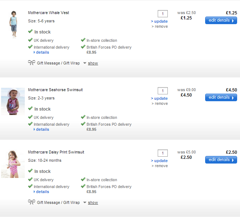This screenshot has height=219, width=240.
Task: Open the Seahorse Swimsuit product image
Action: tap(13, 101)
